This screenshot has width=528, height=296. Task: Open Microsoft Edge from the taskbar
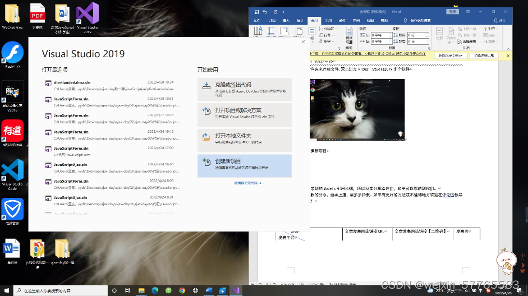[155, 290]
